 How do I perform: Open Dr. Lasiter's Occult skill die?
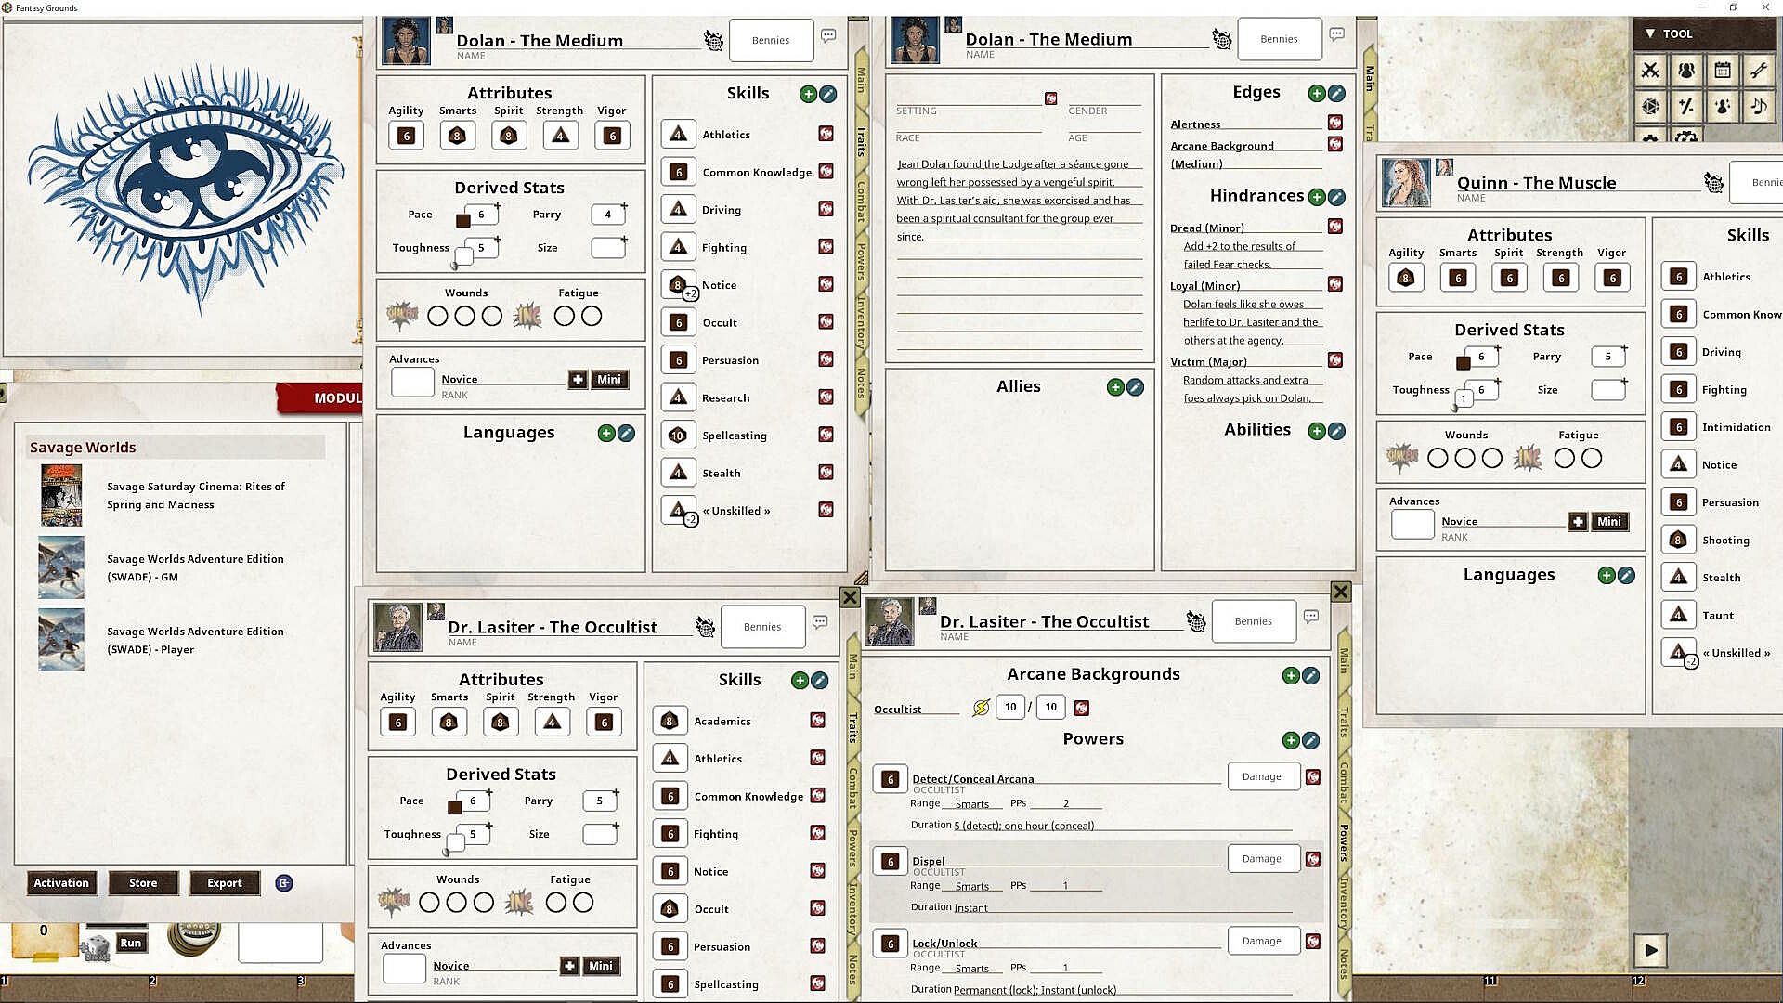tap(669, 909)
